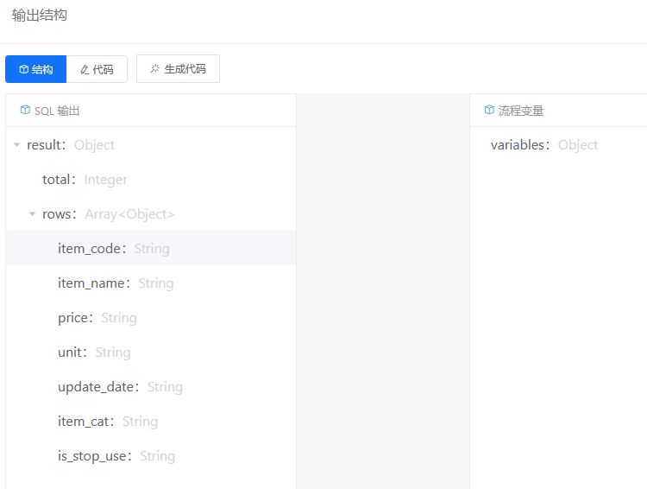Viewport: 647px width, 489px height.
Task: Collapse the result Object node
Action: click(16, 145)
